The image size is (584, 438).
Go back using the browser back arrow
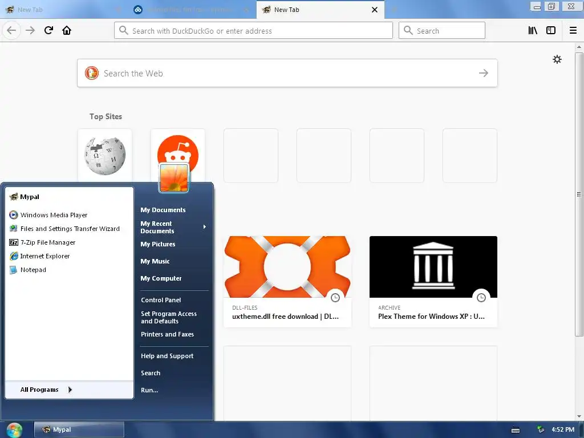[x=11, y=30]
